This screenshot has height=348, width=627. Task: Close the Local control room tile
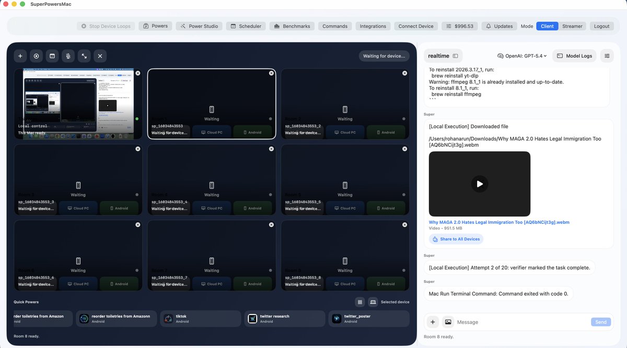click(138, 74)
